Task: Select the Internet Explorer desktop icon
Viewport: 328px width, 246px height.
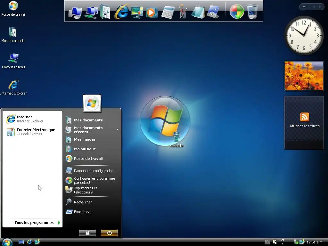Action: (x=13, y=87)
